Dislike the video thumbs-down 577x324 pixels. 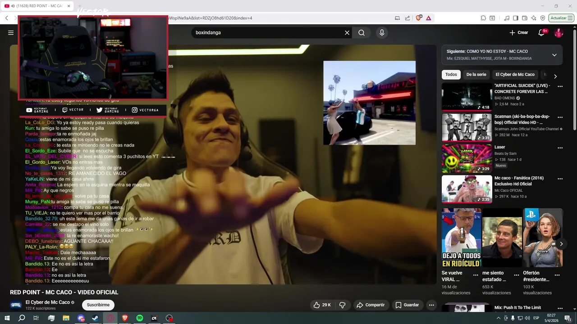tap(342, 305)
